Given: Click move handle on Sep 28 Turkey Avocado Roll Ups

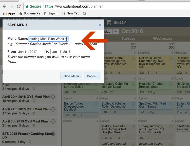Looking at the screenshot, I should [x=171, y=127].
